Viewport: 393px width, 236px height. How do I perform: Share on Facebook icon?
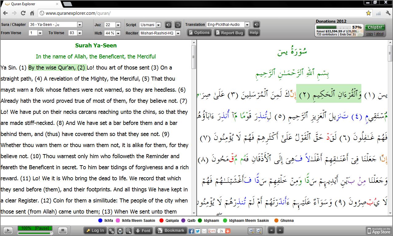[191, 231]
